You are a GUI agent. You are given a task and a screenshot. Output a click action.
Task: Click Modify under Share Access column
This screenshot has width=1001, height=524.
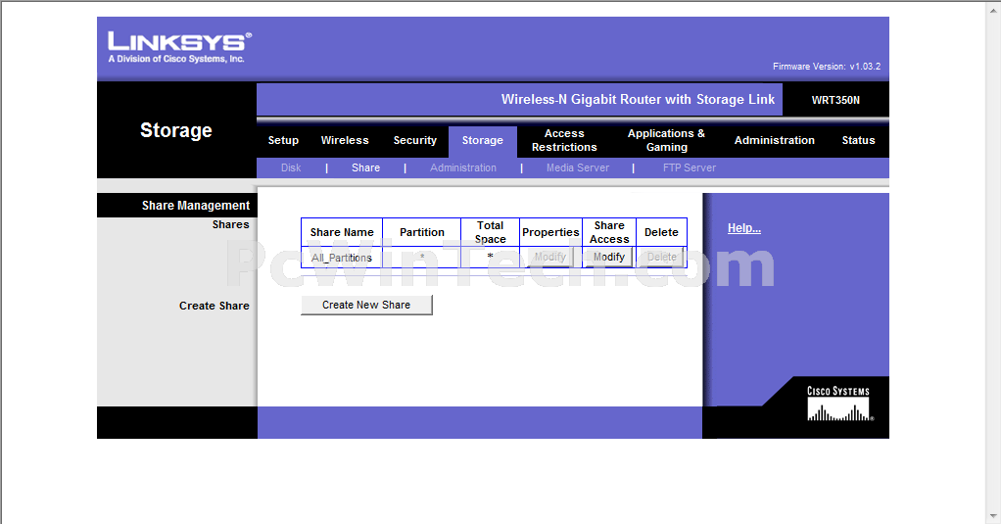tap(608, 257)
